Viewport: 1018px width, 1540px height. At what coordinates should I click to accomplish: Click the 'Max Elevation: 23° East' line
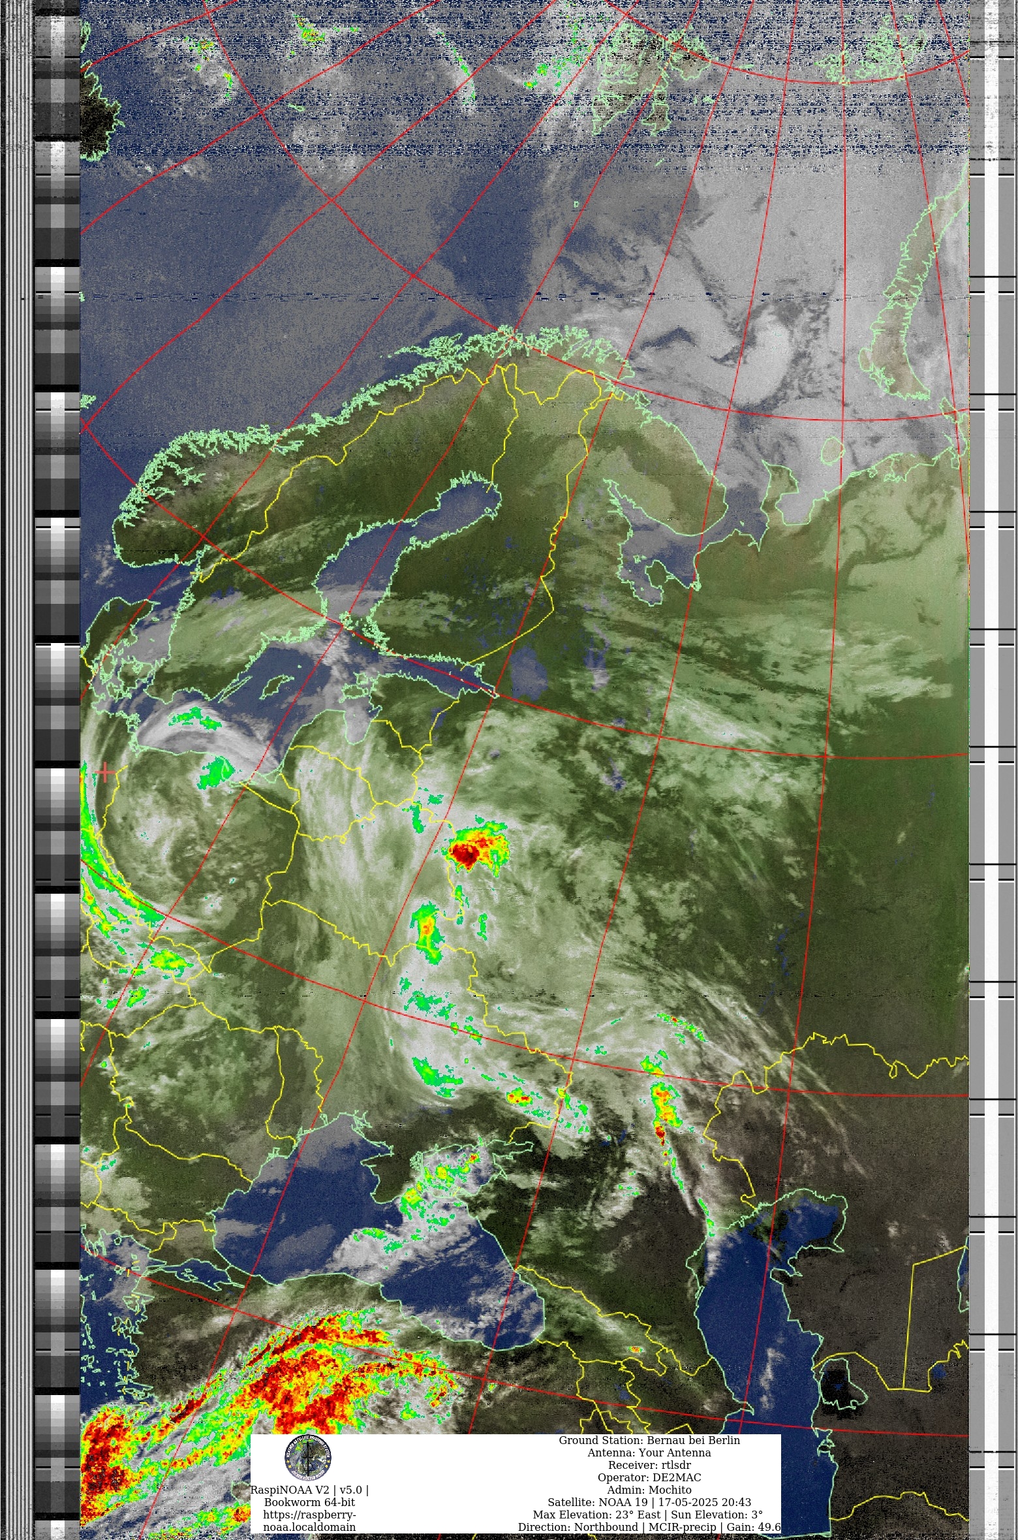(x=649, y=1515)
